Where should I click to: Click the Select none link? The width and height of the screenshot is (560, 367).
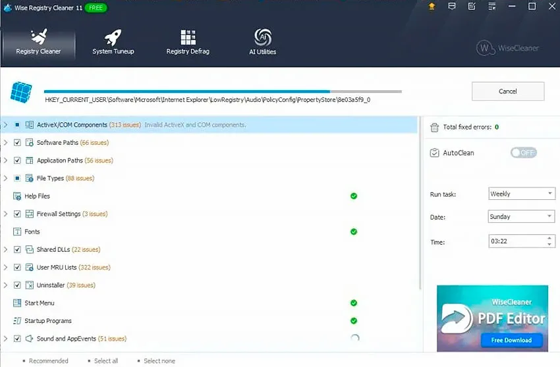click(159, 361)
